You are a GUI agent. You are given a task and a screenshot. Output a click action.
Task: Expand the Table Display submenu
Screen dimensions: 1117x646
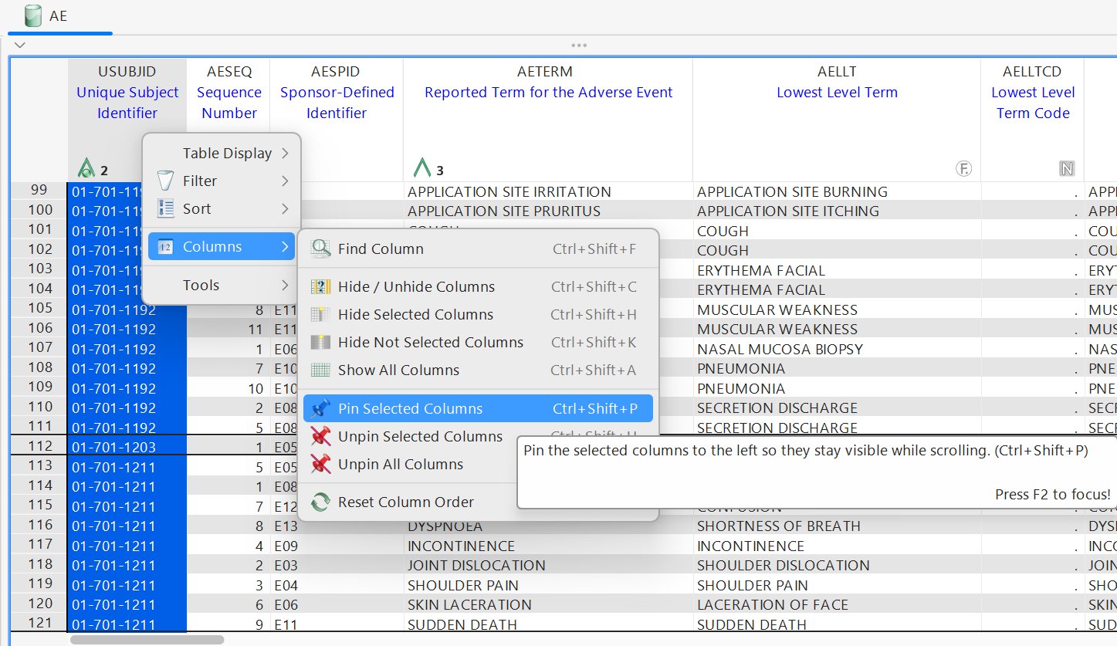tap(222, 154)
